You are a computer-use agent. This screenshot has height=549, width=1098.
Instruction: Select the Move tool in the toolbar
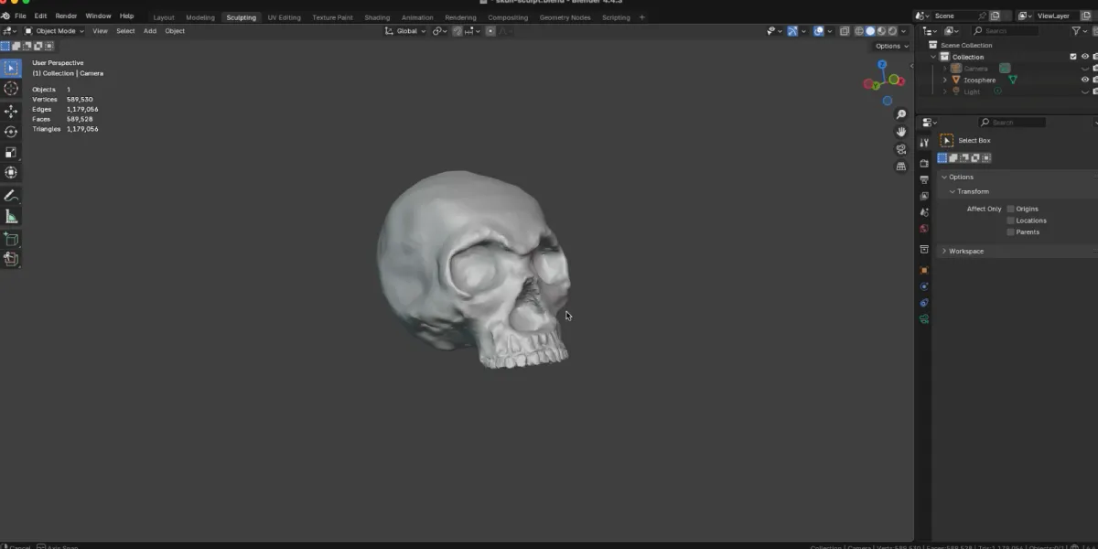pyautogui.click(x=11, y=111)
